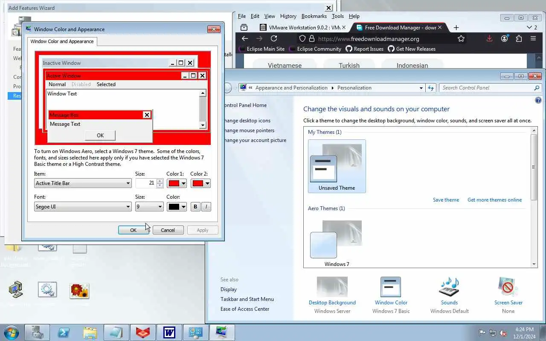Open the Get New Releases bookmark
Viewport: 546px width, 341px height.
pyautogui.click(x=412, y=49)
